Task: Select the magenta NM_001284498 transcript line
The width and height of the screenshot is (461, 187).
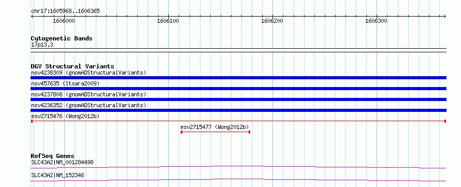Action: (x=238, y=167)
